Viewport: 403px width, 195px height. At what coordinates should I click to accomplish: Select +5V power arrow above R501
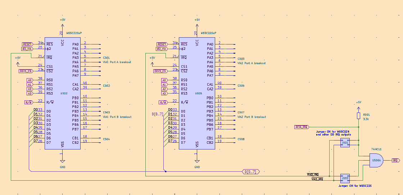pos(358,106)
